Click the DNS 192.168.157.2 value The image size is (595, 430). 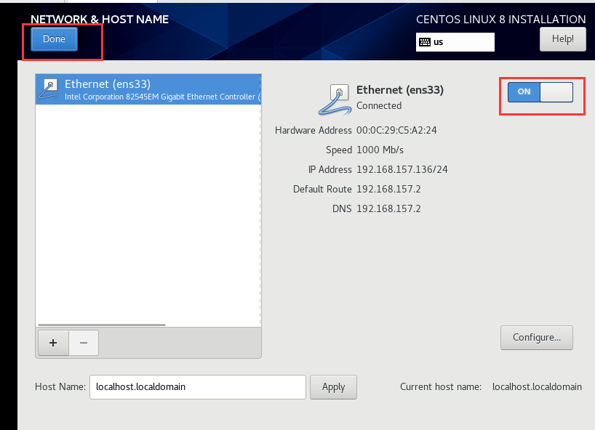(x=388, y=208)
